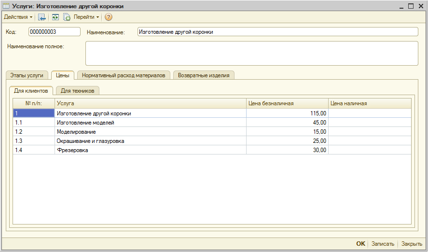This screenshot has width=428, height=252.
Task: Click the Записать button
Action: 383,244
